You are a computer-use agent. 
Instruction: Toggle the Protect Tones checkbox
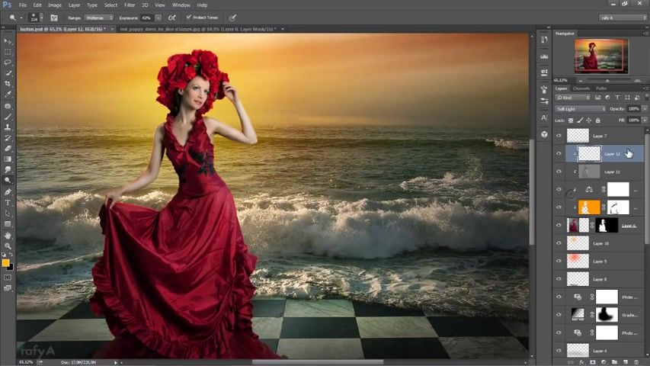click(x=188, y=18)
